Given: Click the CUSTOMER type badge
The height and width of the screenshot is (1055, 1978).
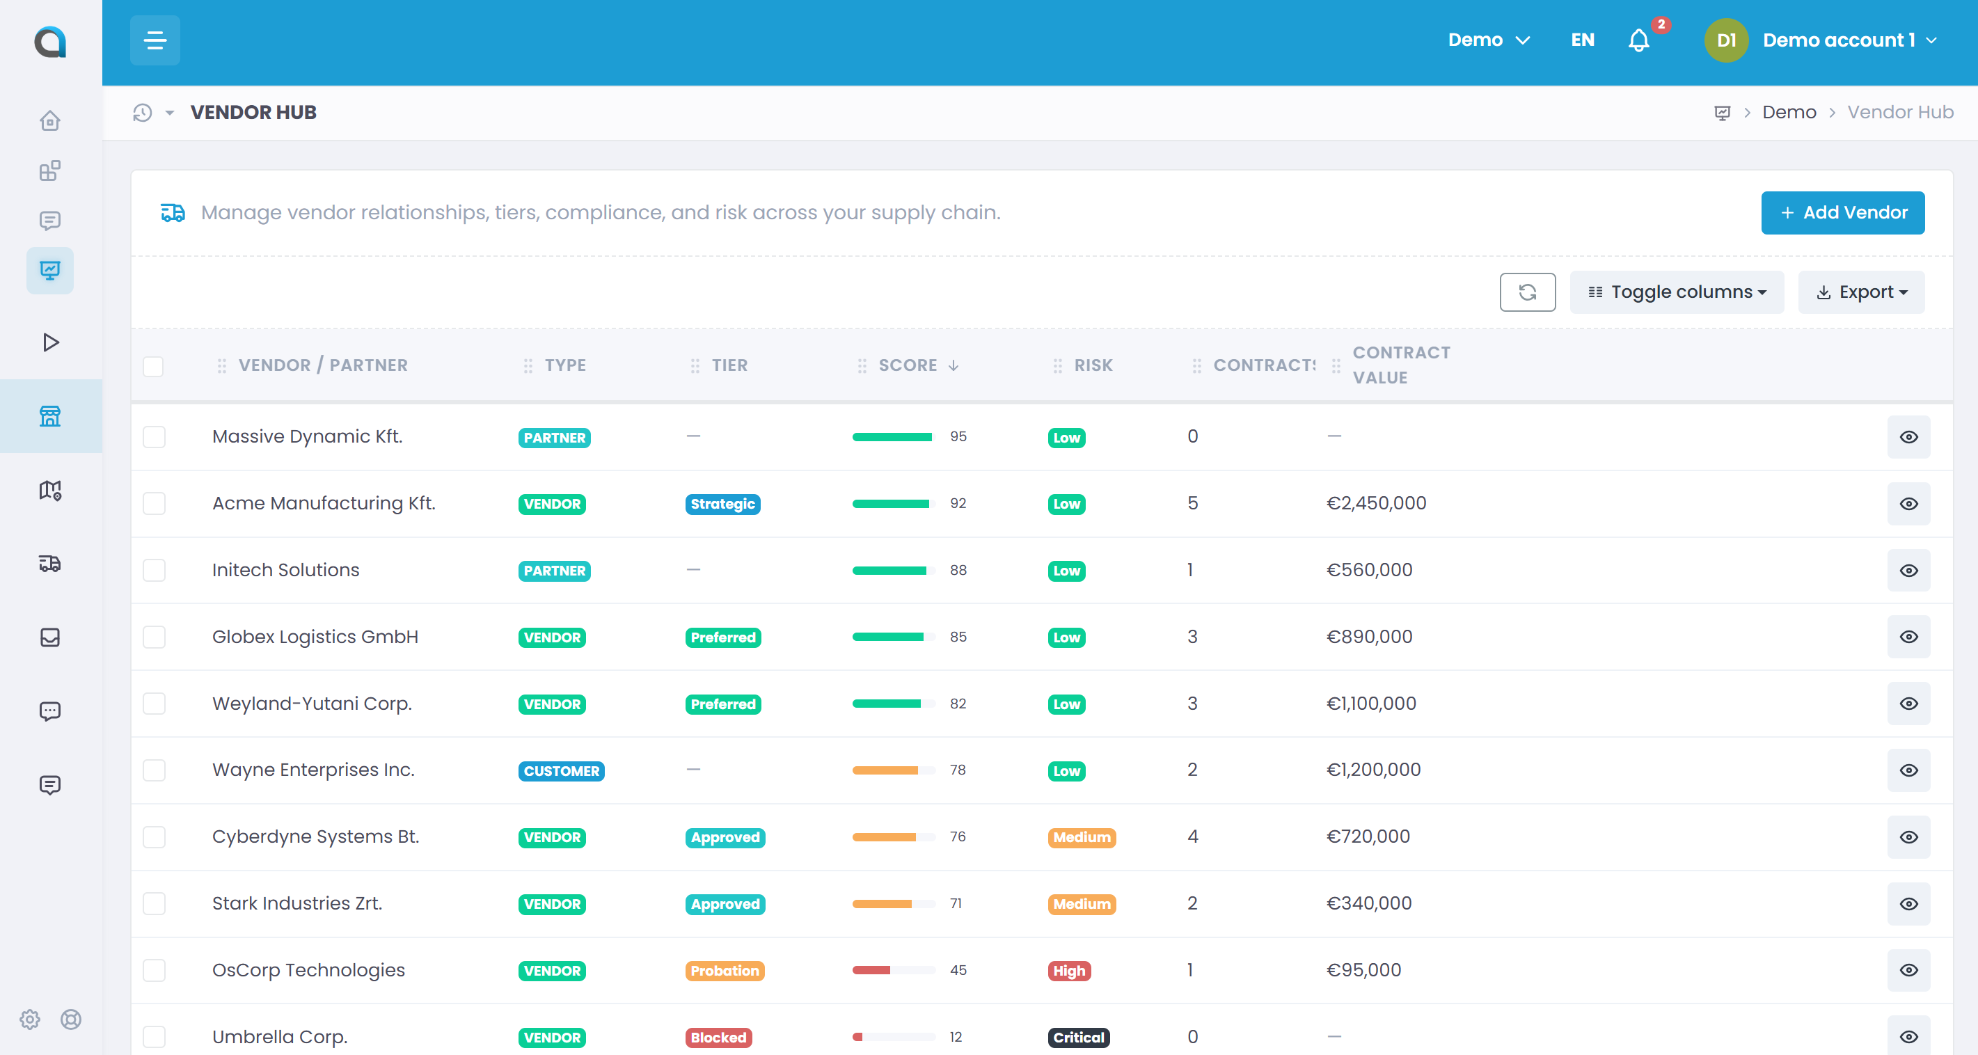Looking at the screenshot, I should click(561, 771).
